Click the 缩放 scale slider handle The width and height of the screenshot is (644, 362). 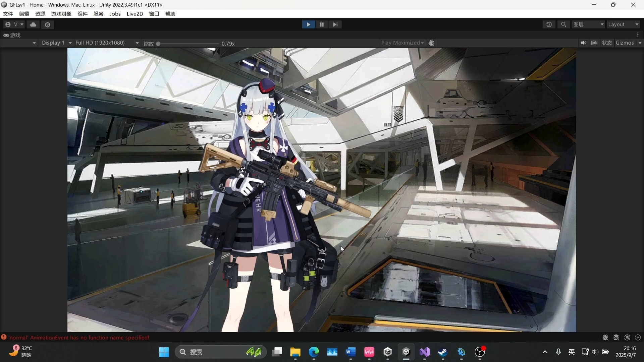[x=158, y=44]
